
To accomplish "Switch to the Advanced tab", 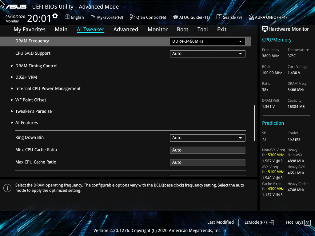I will [x=126, y=29].
